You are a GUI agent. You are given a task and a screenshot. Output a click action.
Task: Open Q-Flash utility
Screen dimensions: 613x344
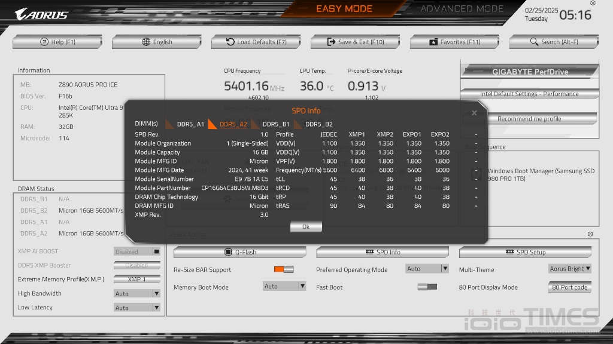pos(239,252)
